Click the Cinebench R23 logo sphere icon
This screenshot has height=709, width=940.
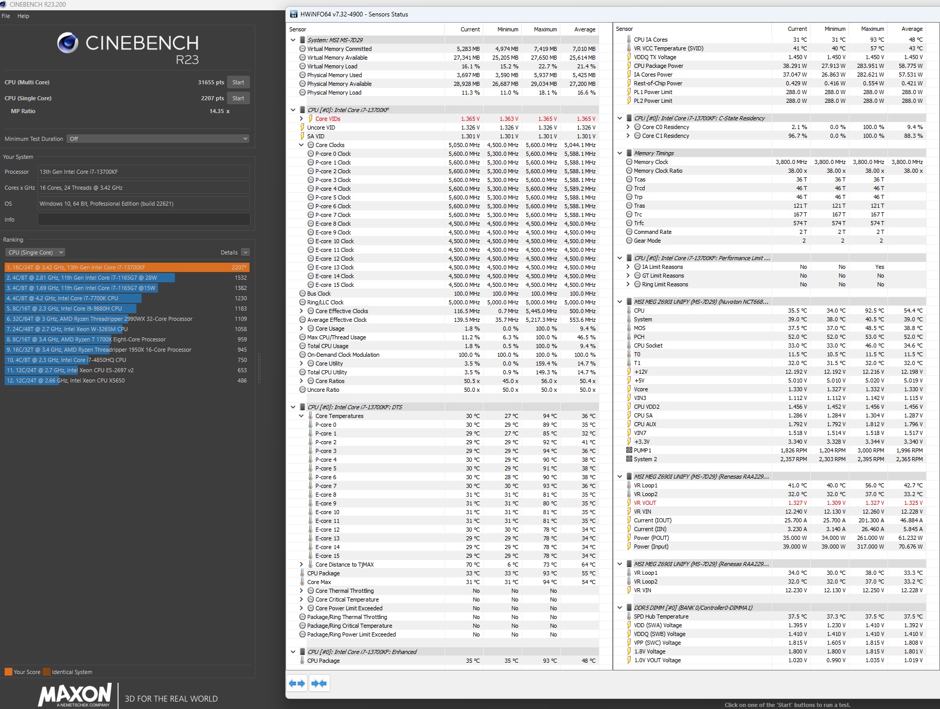[x=68, y=43]
